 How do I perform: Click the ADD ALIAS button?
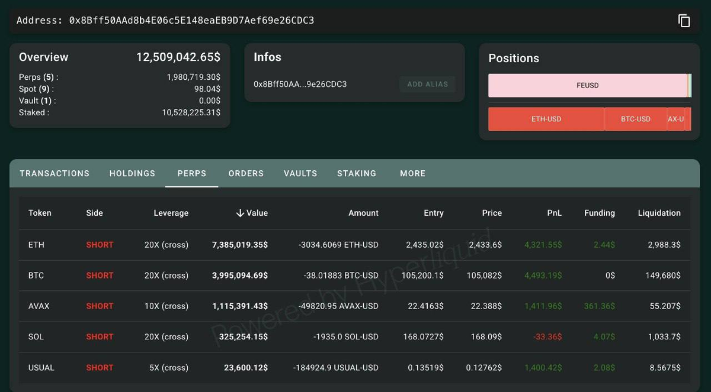click(427, 84)
